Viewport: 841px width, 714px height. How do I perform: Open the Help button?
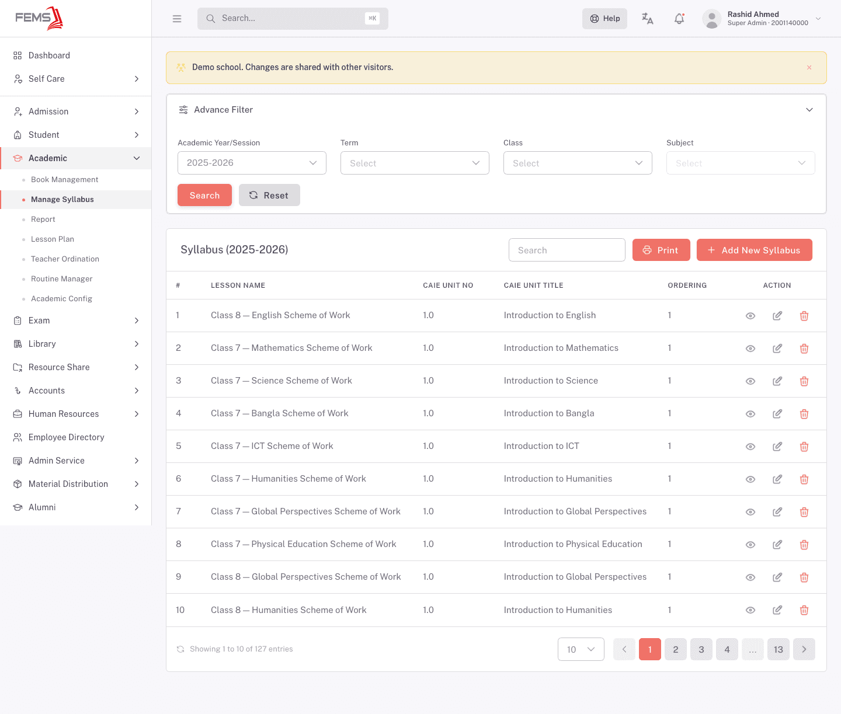tap(604, 19)
